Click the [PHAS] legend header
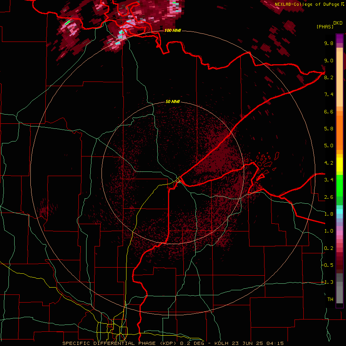Viewport: 346px width, 346px height. (325, 27)
